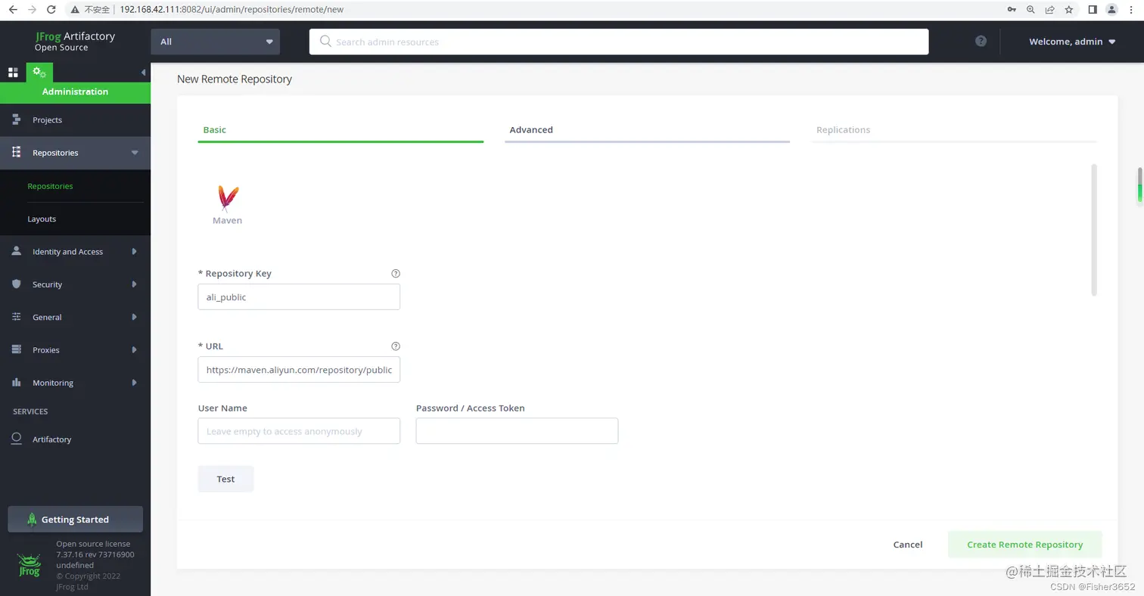Click into the Password / Access Token field
The height and width of the screenshot is (596, 1144).
coord(517,431)
